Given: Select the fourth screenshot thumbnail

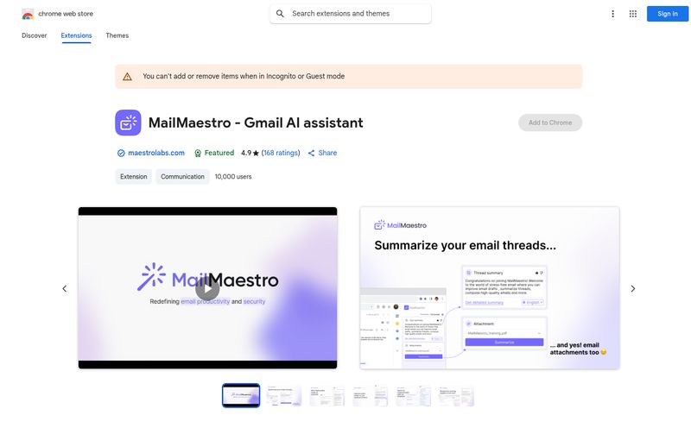Looking at the screenshot, I should [371, 395].
